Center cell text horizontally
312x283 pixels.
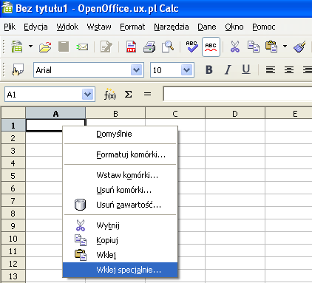click(289, 70)
